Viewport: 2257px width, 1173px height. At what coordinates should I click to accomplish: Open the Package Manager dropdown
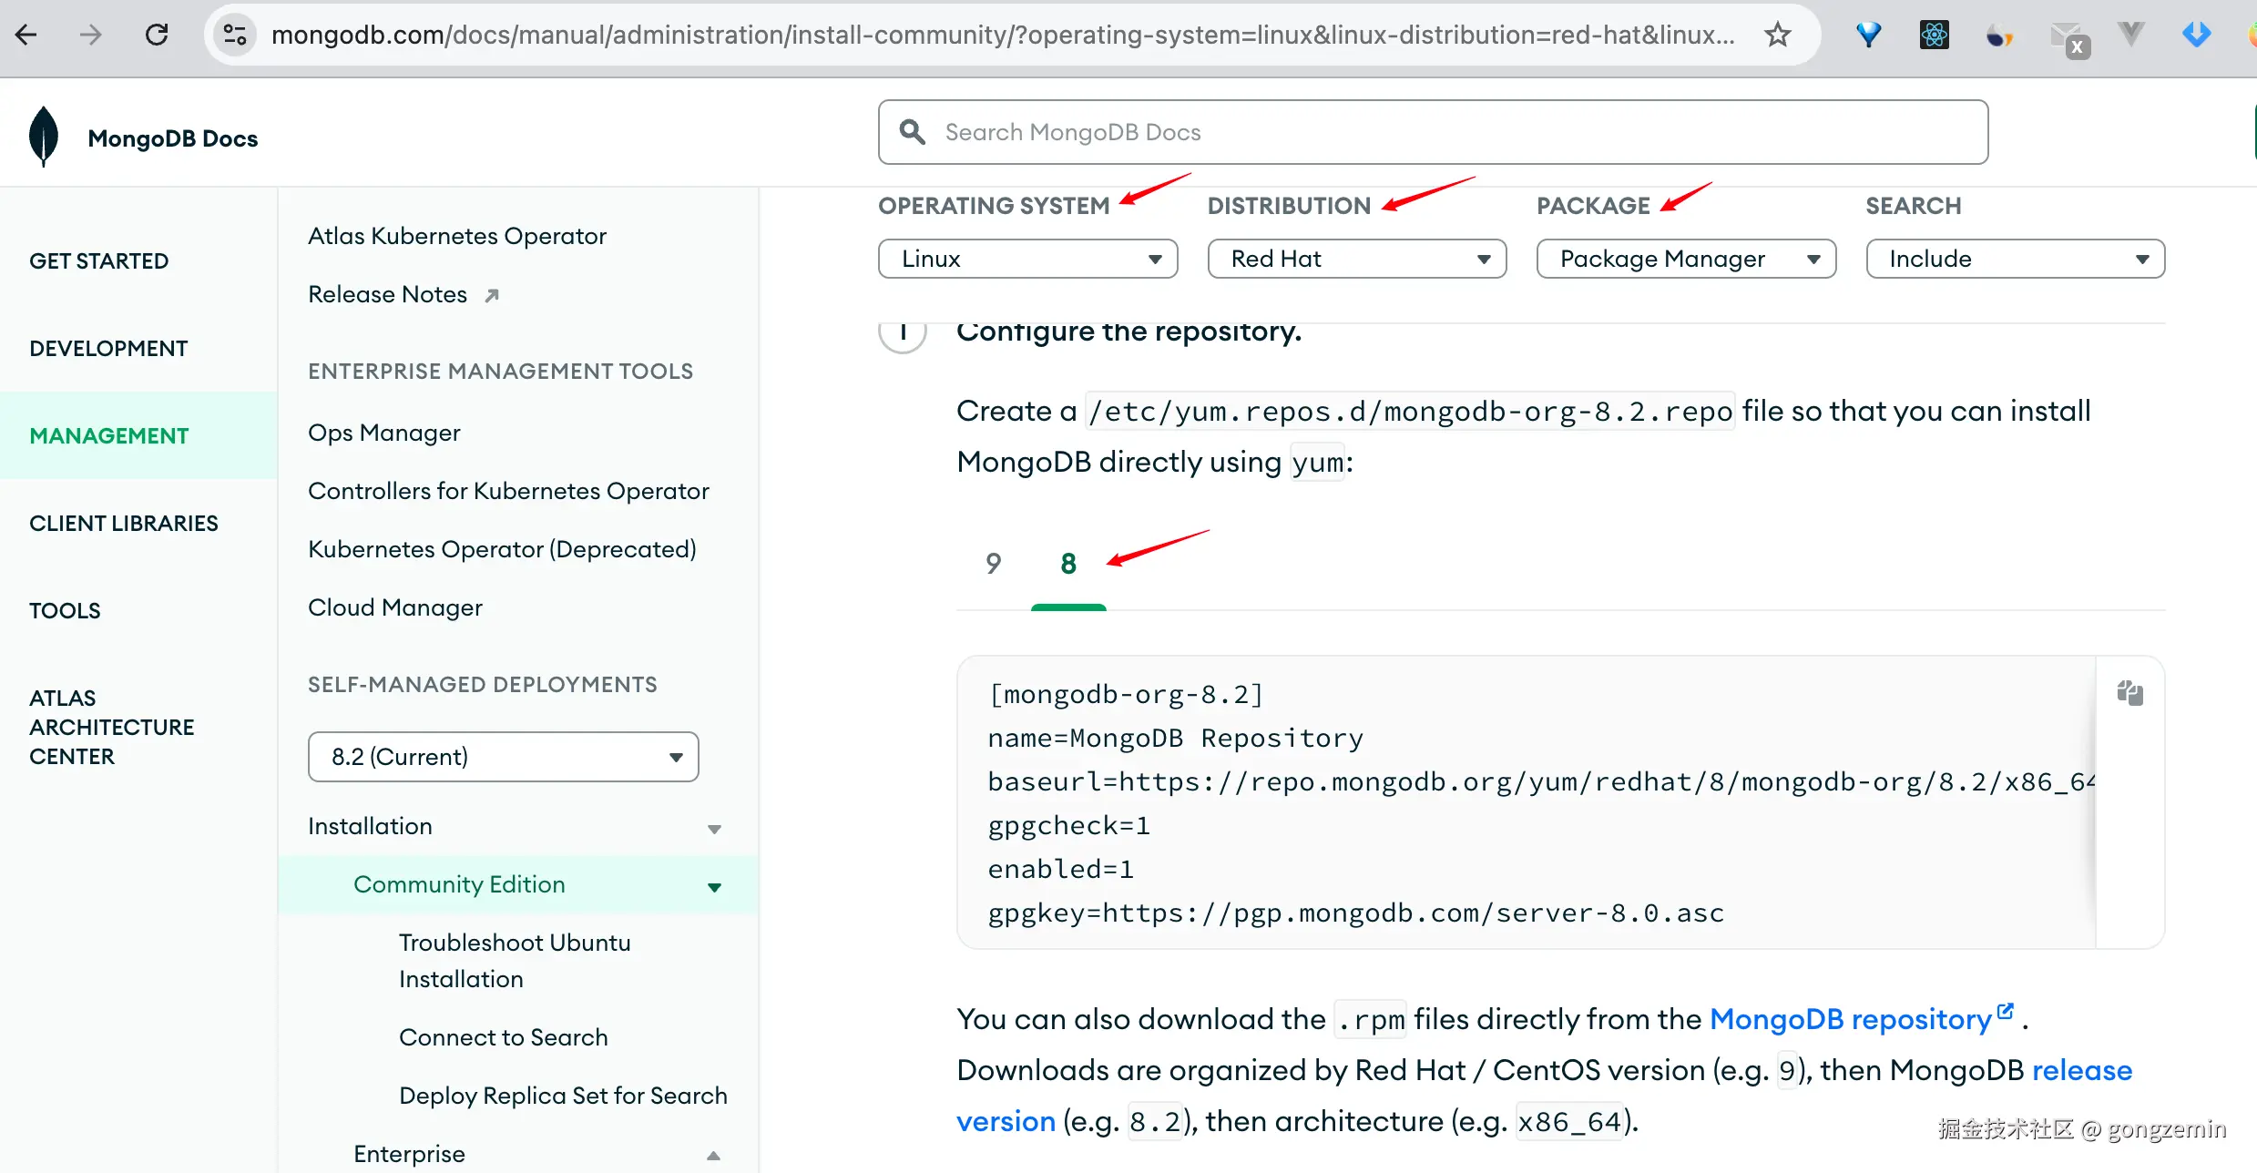[x=1685, y=259]
